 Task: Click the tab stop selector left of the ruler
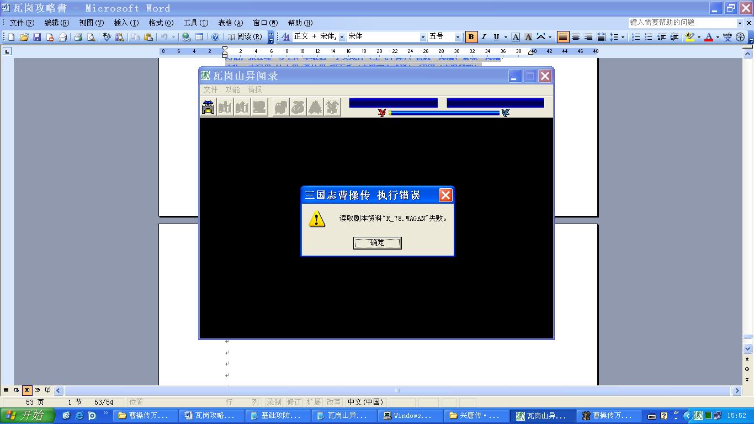(7, 51)
